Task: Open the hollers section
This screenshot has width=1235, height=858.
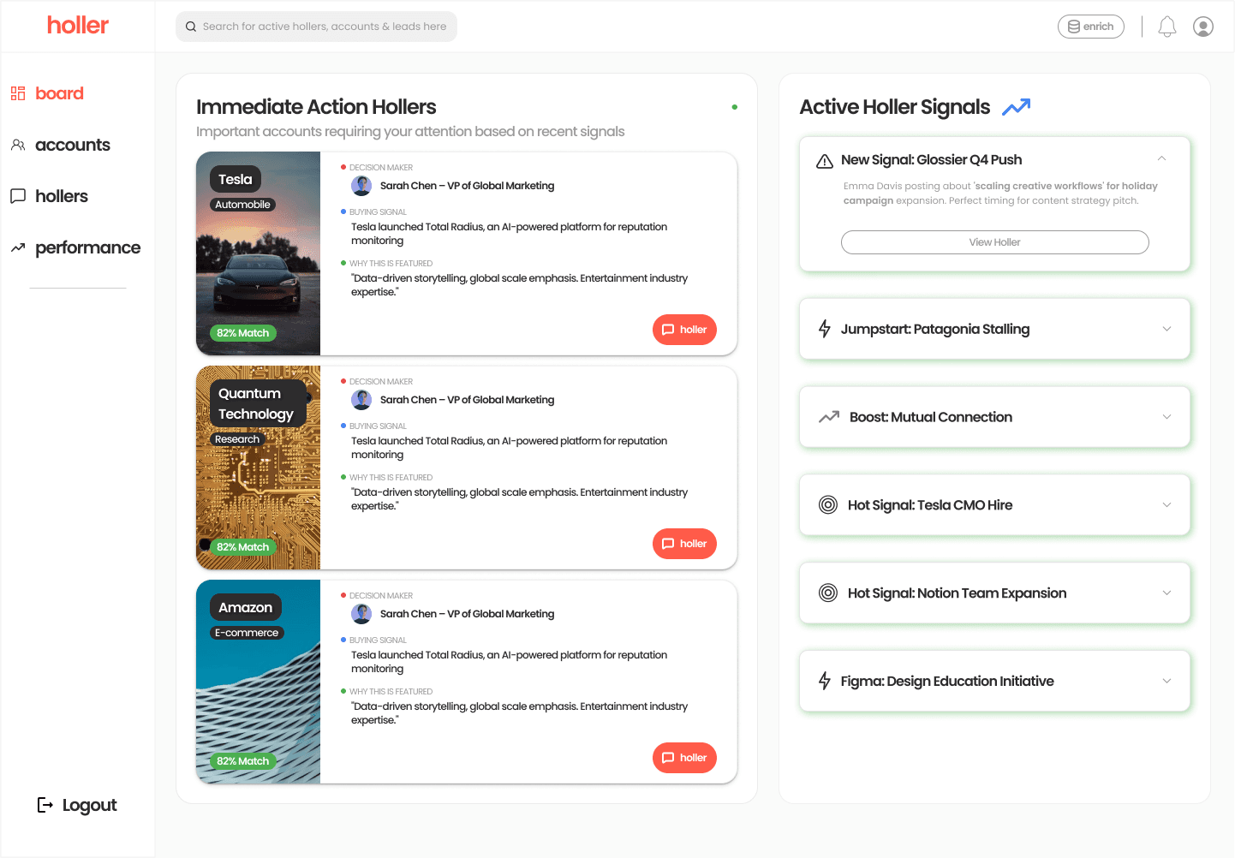Action: 49,196
